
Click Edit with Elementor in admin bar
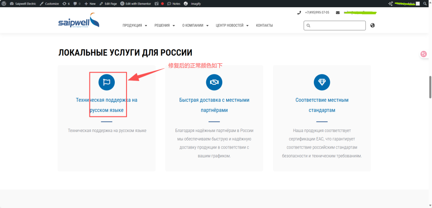coord(135,3)
